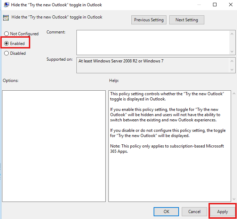Click inside the Comment text box
The height and width of the screenshot is (219, 237).
coord(153,43)
